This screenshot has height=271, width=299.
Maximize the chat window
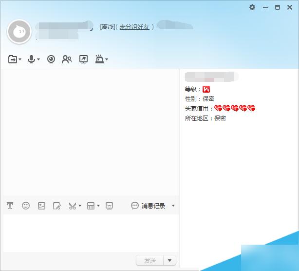(x=278, y=7)
